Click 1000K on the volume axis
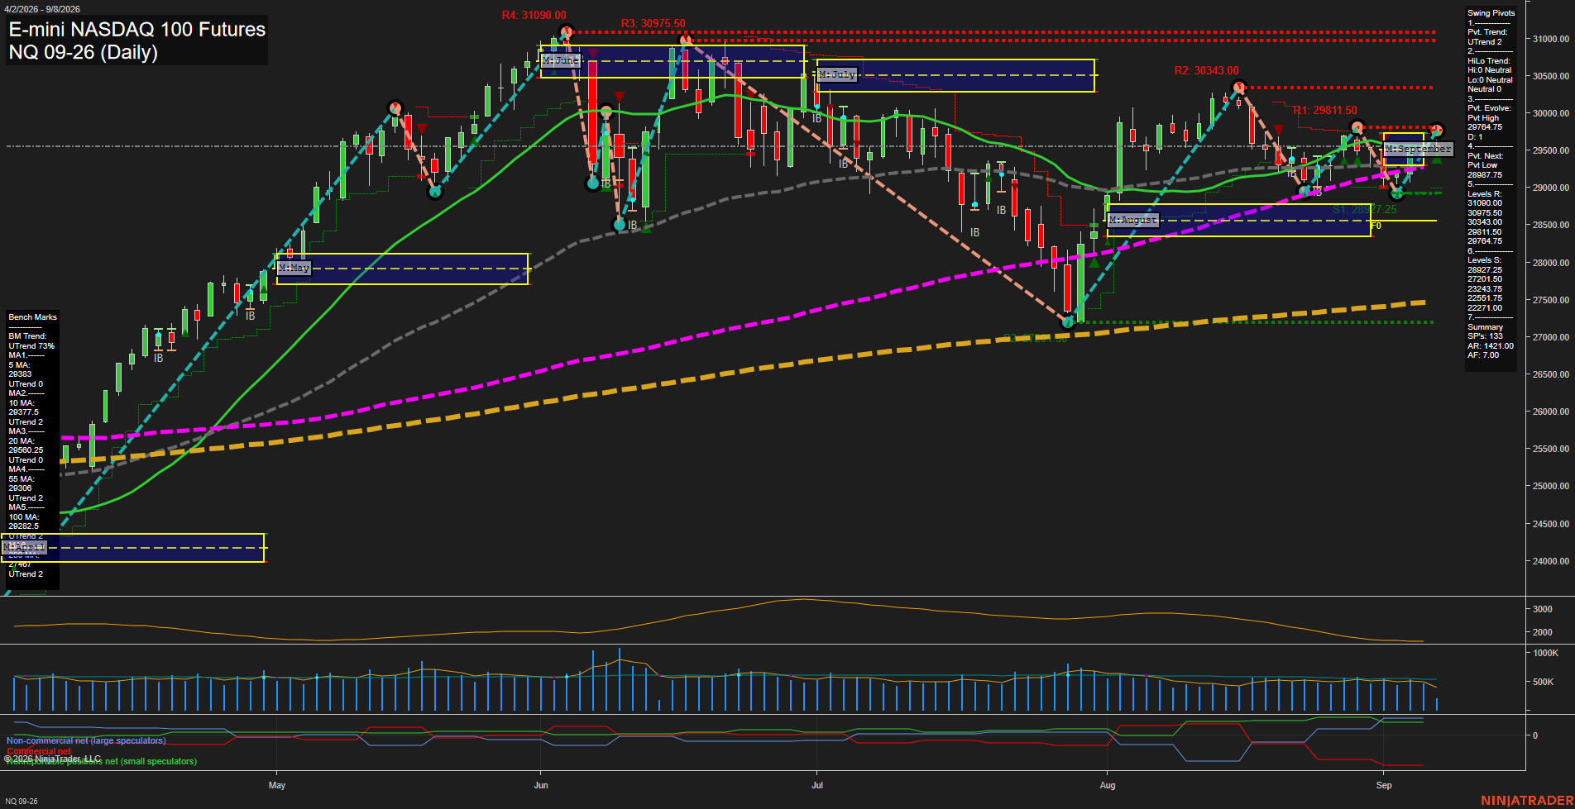The image size is (1575, 809). point(1545,653)
